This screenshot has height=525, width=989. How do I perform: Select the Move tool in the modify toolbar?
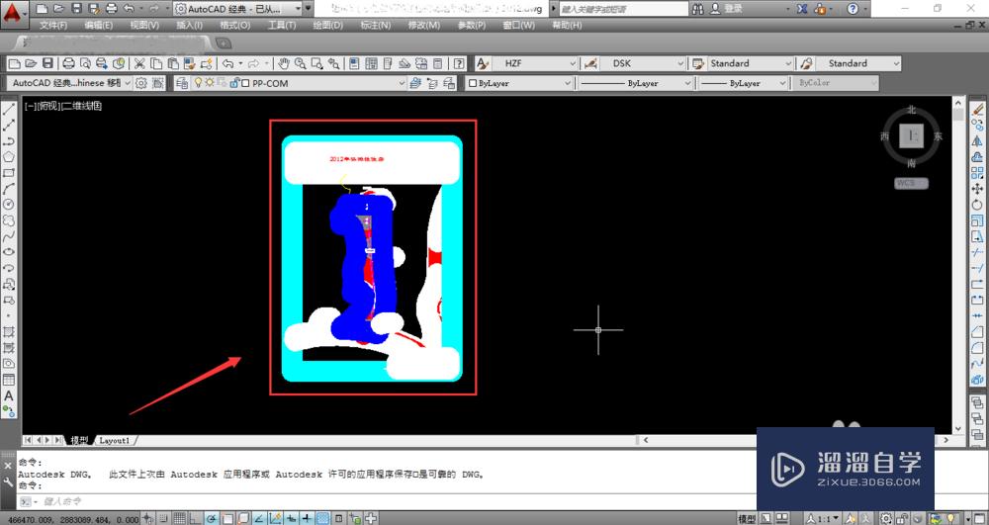click(978, 189)
